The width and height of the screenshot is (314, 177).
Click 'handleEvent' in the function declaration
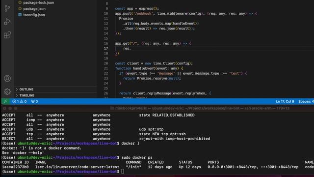point(144,68)
